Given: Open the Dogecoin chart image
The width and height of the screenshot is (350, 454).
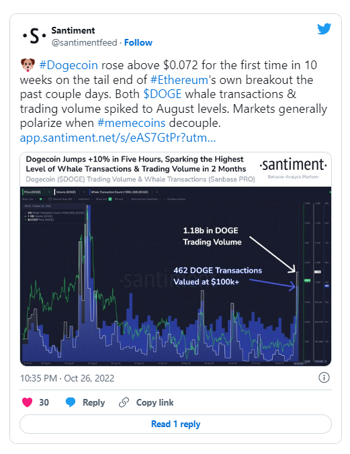Looking at the screenshot, I should click(x=175, y=259).
